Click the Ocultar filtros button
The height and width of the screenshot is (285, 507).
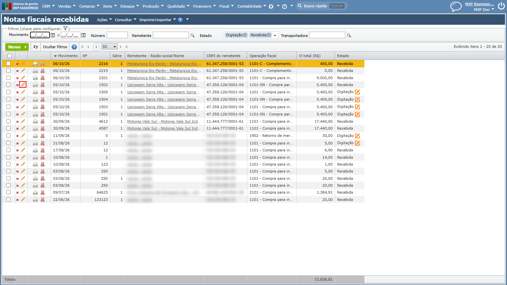(x=55, y=47)
